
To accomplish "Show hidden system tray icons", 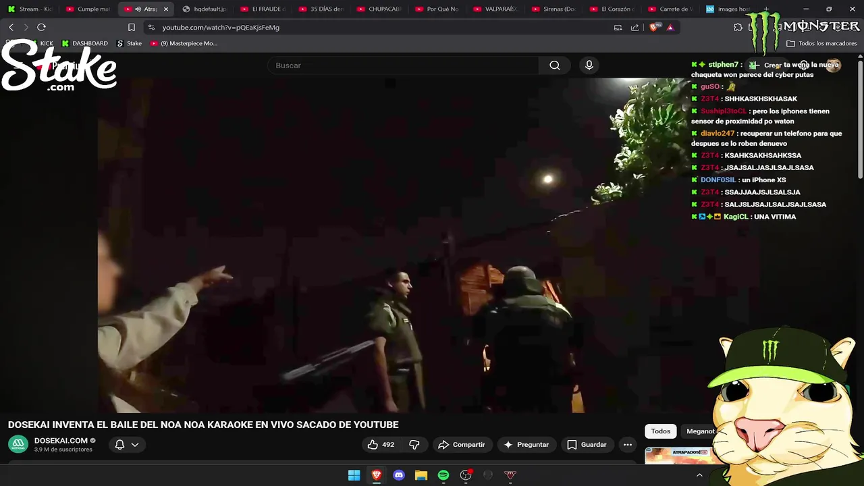I will click(699, 475).
